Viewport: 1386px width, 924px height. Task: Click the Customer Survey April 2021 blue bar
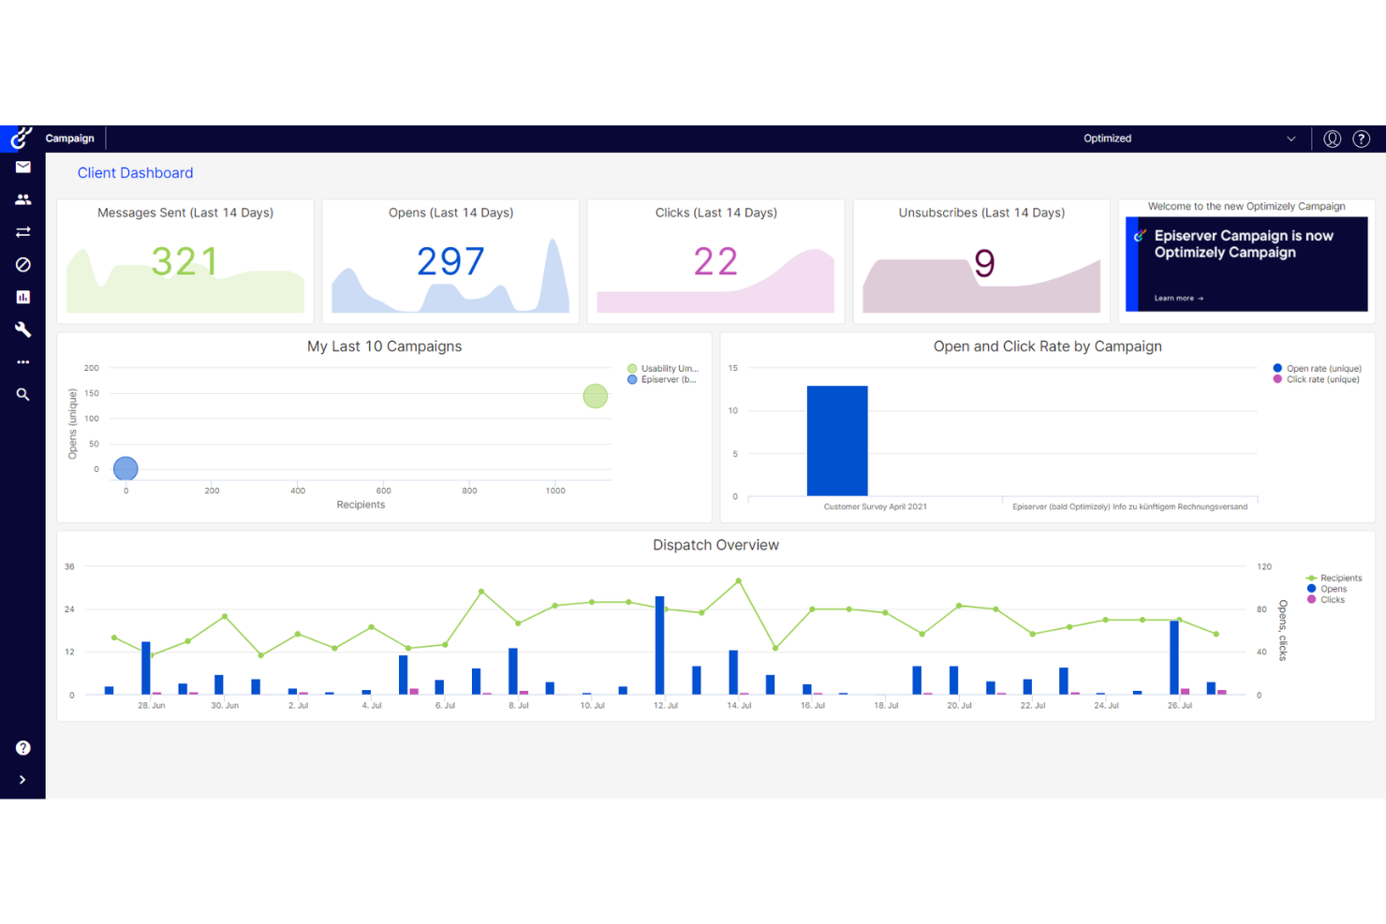click(837, 441)
